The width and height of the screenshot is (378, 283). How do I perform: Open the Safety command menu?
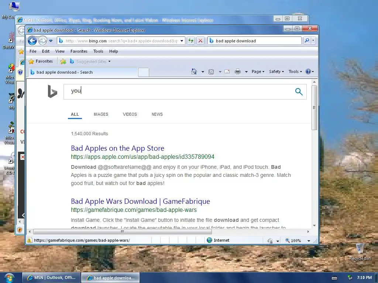point(276,71)
